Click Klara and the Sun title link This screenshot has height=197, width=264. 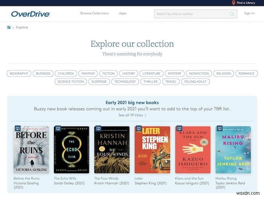coord(189,178)
